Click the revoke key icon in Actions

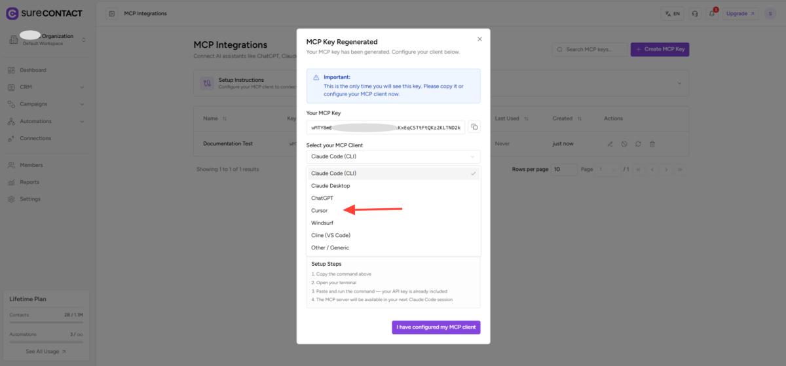(x=624, y=143)
